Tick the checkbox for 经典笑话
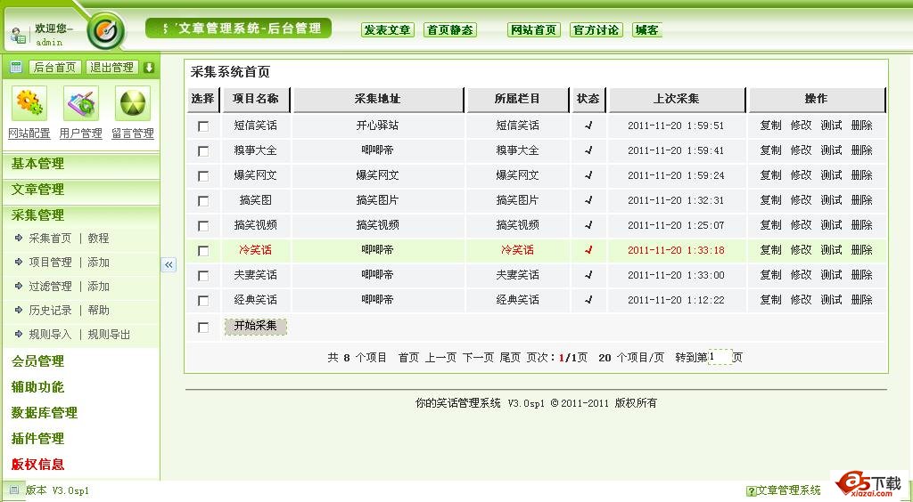The width and height of the screenshot is (913, 502). pos(203,301)
